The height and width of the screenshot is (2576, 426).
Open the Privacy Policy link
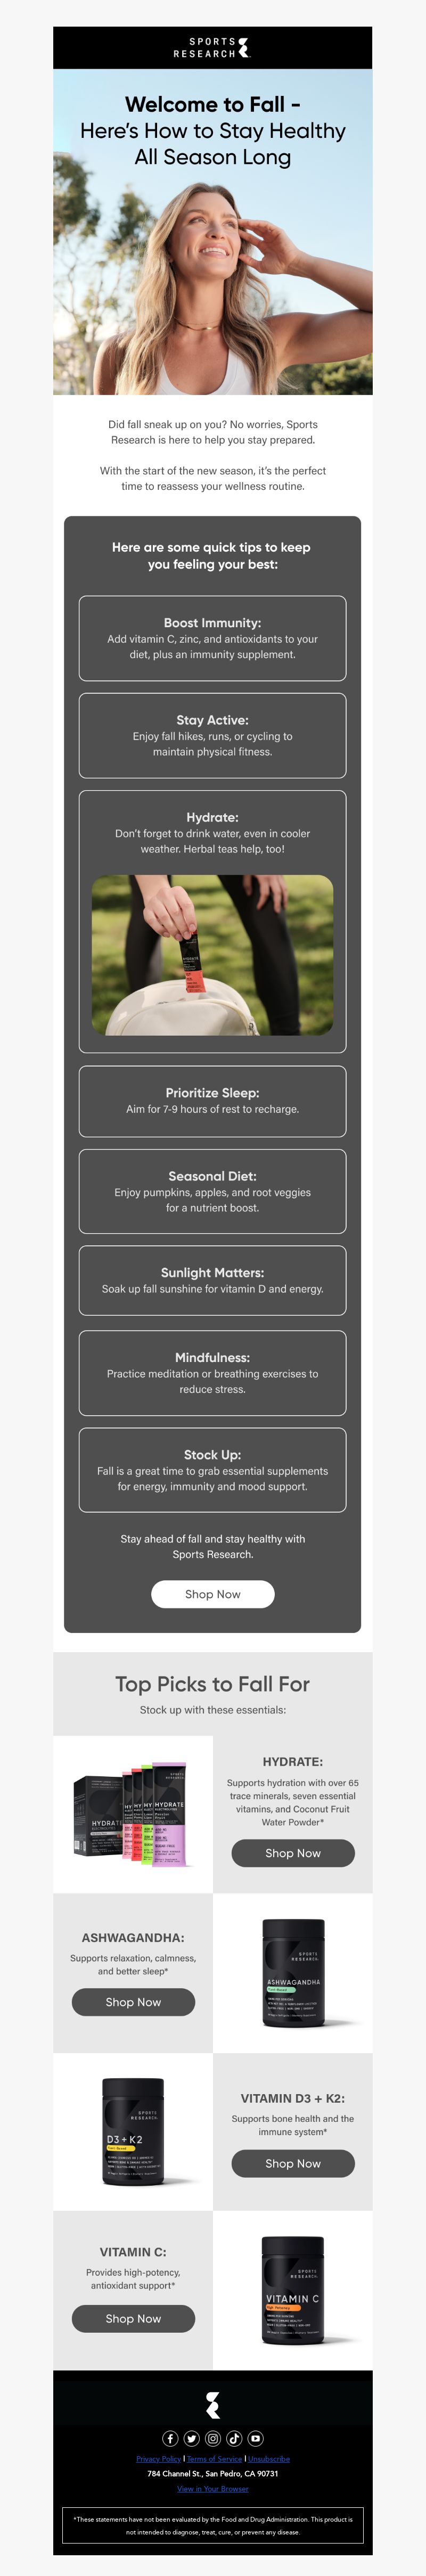158,2459
